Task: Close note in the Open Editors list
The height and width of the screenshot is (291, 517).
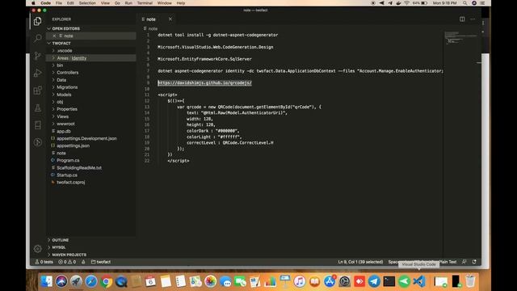Action: click(x=54, y=36)
